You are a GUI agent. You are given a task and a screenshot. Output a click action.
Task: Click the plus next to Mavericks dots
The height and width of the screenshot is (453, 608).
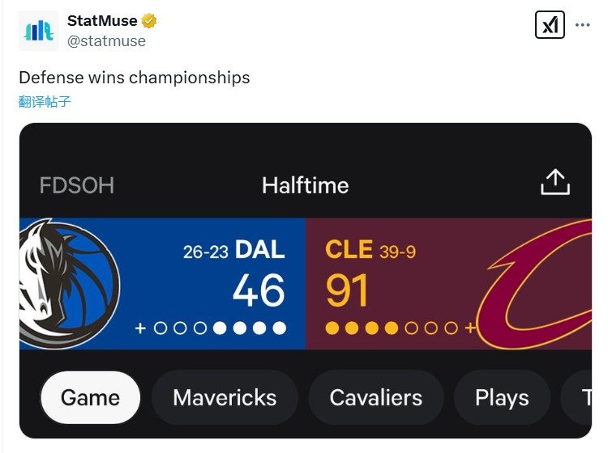pyautogui.click(x=140, y=328)
